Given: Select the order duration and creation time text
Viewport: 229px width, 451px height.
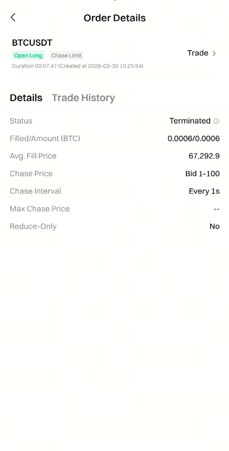Looking at the screenshot, I should 78,66.
